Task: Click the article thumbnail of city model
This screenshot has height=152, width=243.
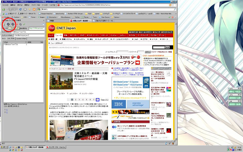Action: coord(61,81)
